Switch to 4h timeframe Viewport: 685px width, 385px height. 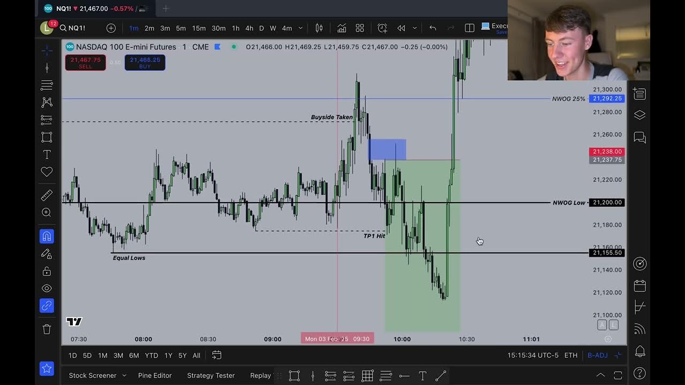[x=249, y=28]
